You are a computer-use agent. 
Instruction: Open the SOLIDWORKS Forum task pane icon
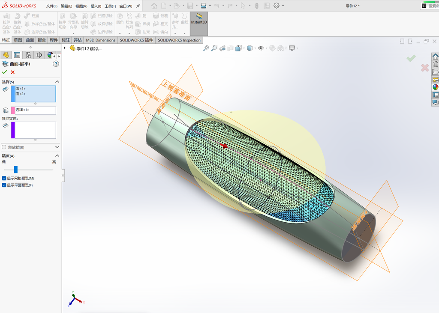pos(436,102)
